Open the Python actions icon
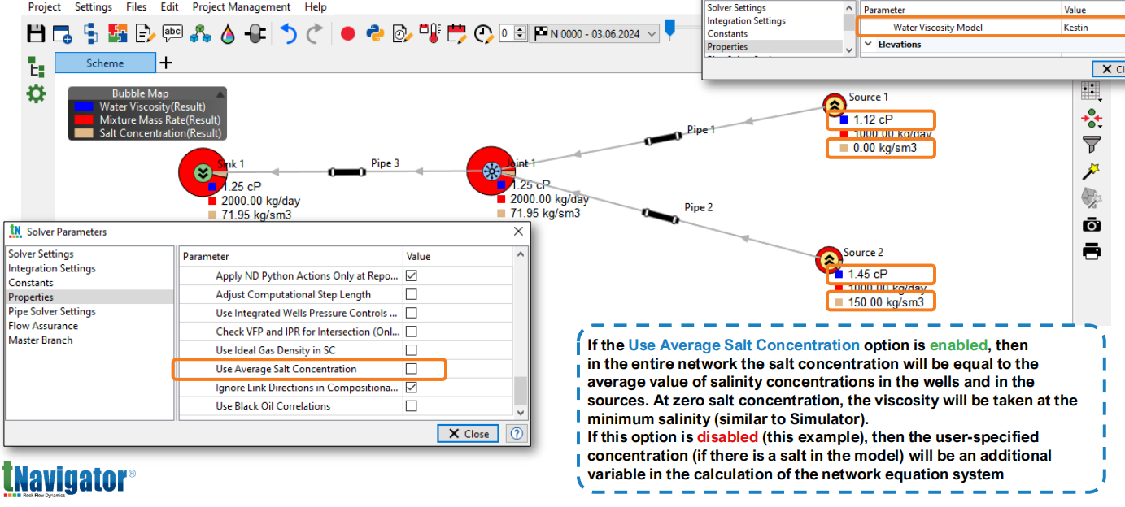 [x=375, y=33]
